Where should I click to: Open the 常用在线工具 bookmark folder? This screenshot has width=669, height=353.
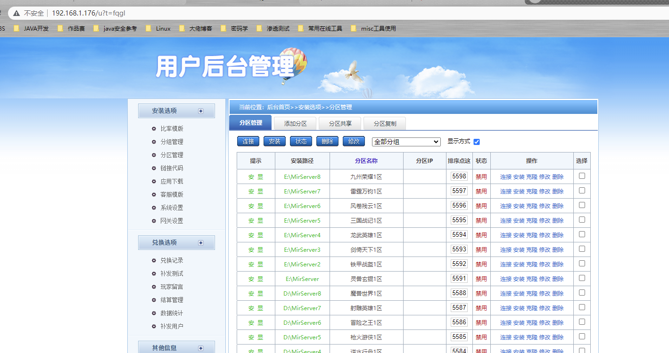(x=320, y=28)
